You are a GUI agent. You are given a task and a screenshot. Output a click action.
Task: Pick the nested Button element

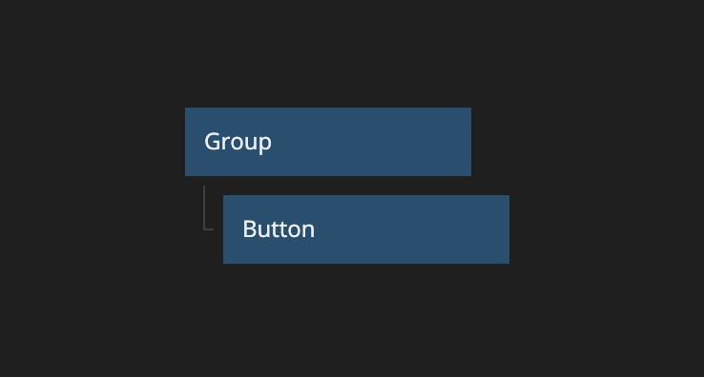coord(366,229)
